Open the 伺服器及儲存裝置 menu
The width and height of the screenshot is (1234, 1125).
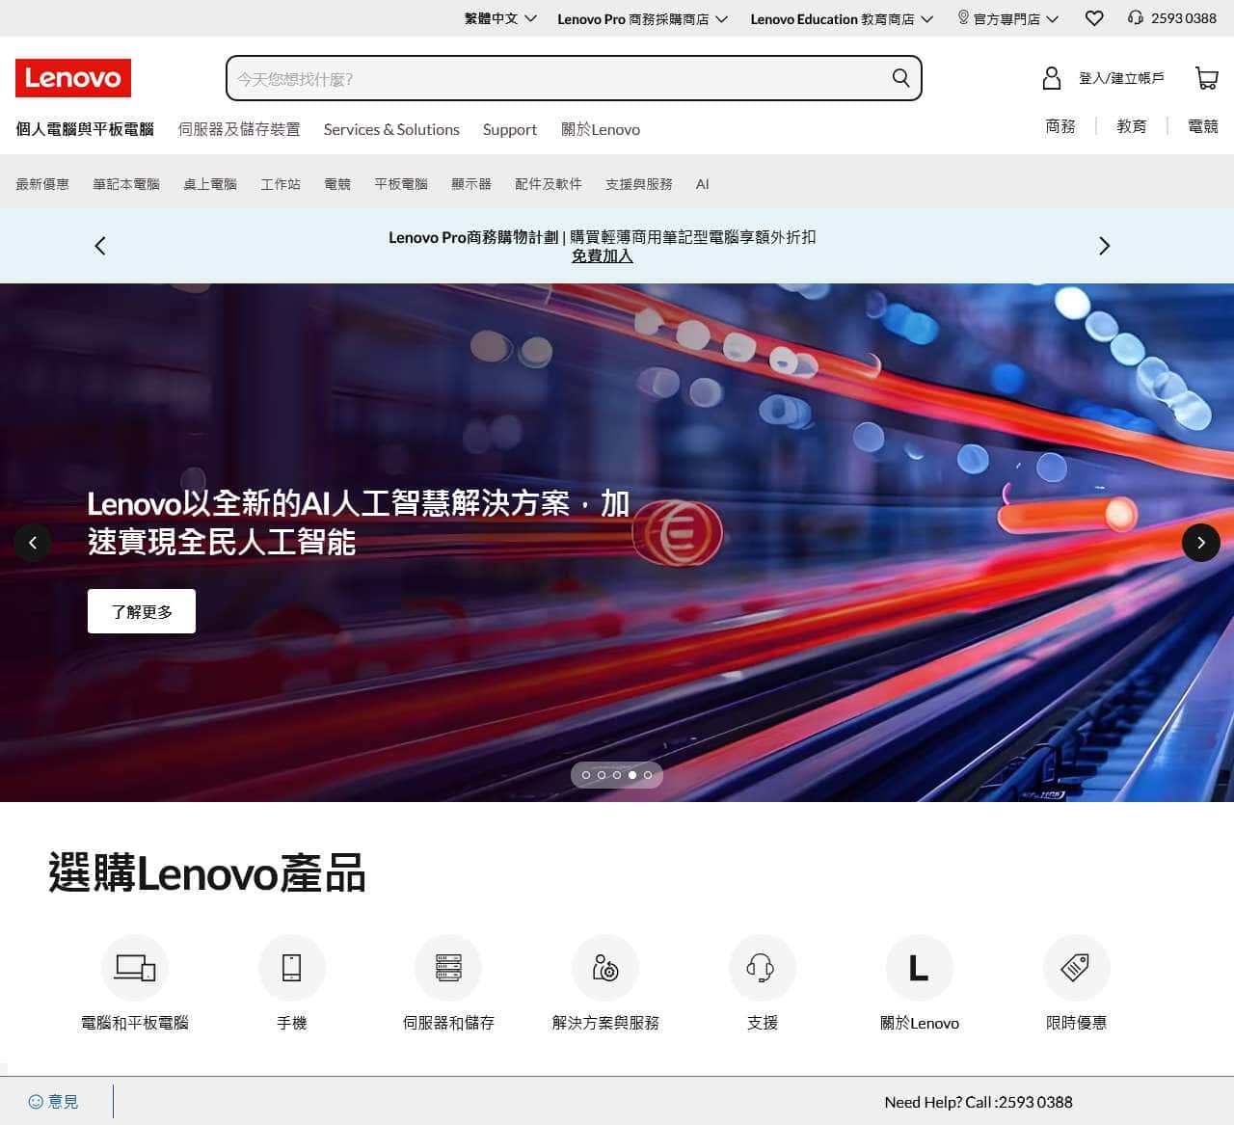239,129
